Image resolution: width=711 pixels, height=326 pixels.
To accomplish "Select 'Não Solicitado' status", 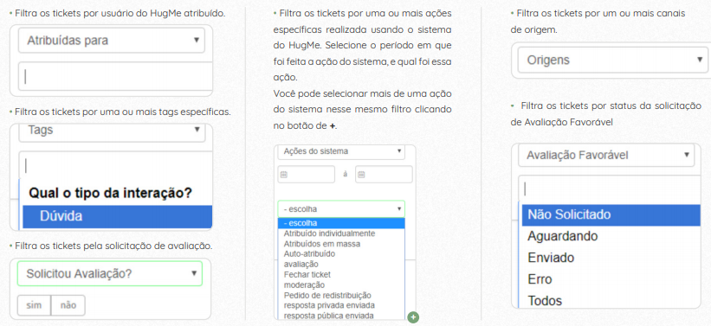I will (611, 214).
